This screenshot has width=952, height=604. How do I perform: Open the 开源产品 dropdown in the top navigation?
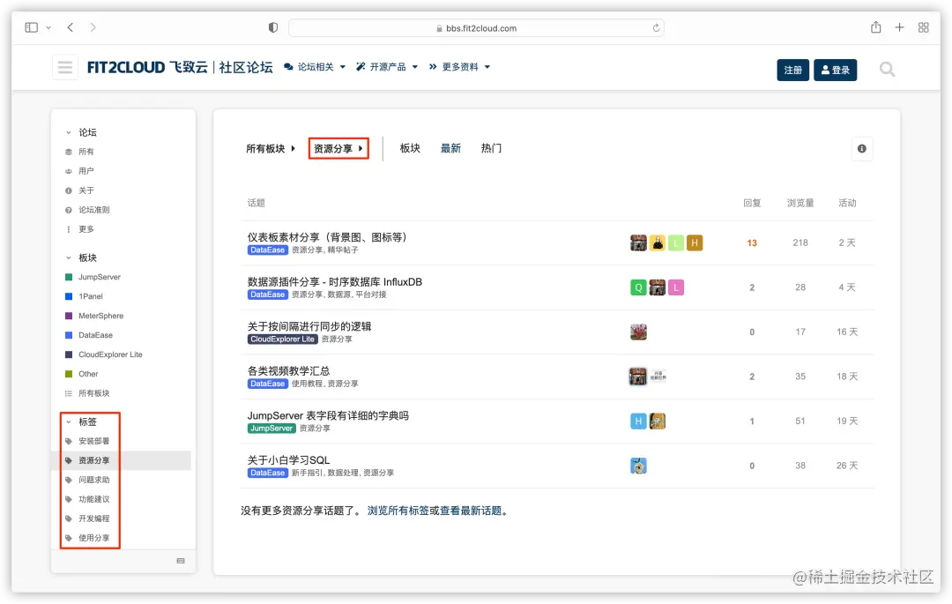tap(386, 66)
